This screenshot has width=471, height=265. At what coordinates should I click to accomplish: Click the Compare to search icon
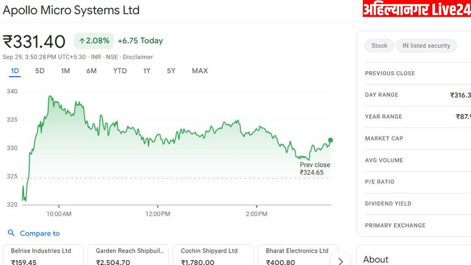pos(11,233)
